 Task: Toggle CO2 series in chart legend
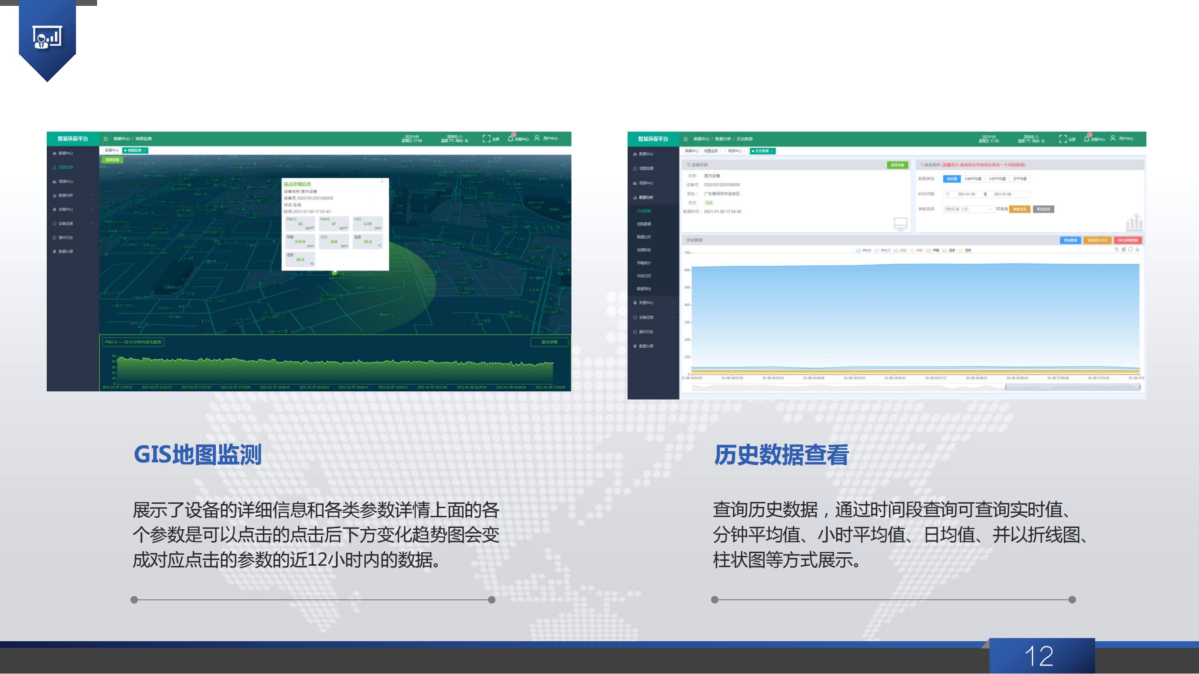(x=899, y=250)
